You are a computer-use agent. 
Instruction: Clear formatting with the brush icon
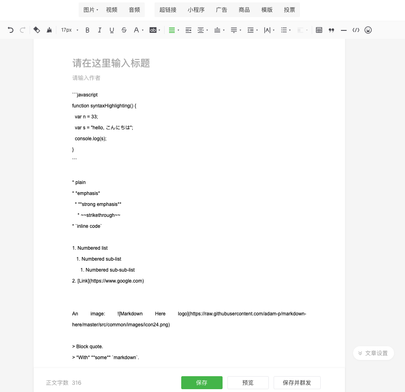click(49, 30)
